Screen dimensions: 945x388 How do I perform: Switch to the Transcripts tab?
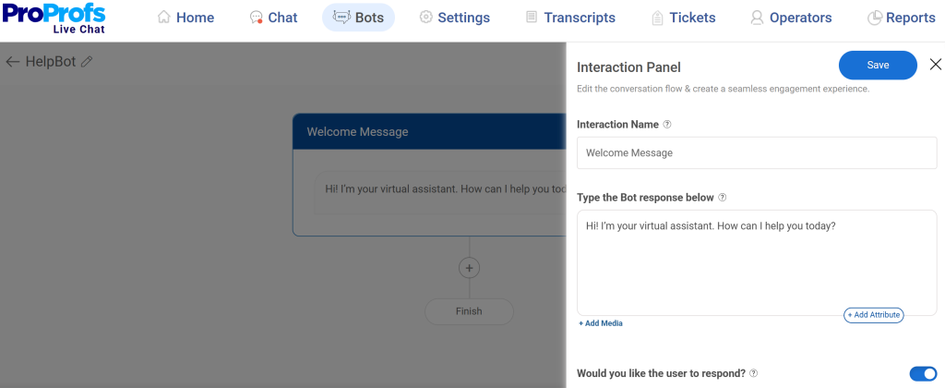(x=569, y=18)
